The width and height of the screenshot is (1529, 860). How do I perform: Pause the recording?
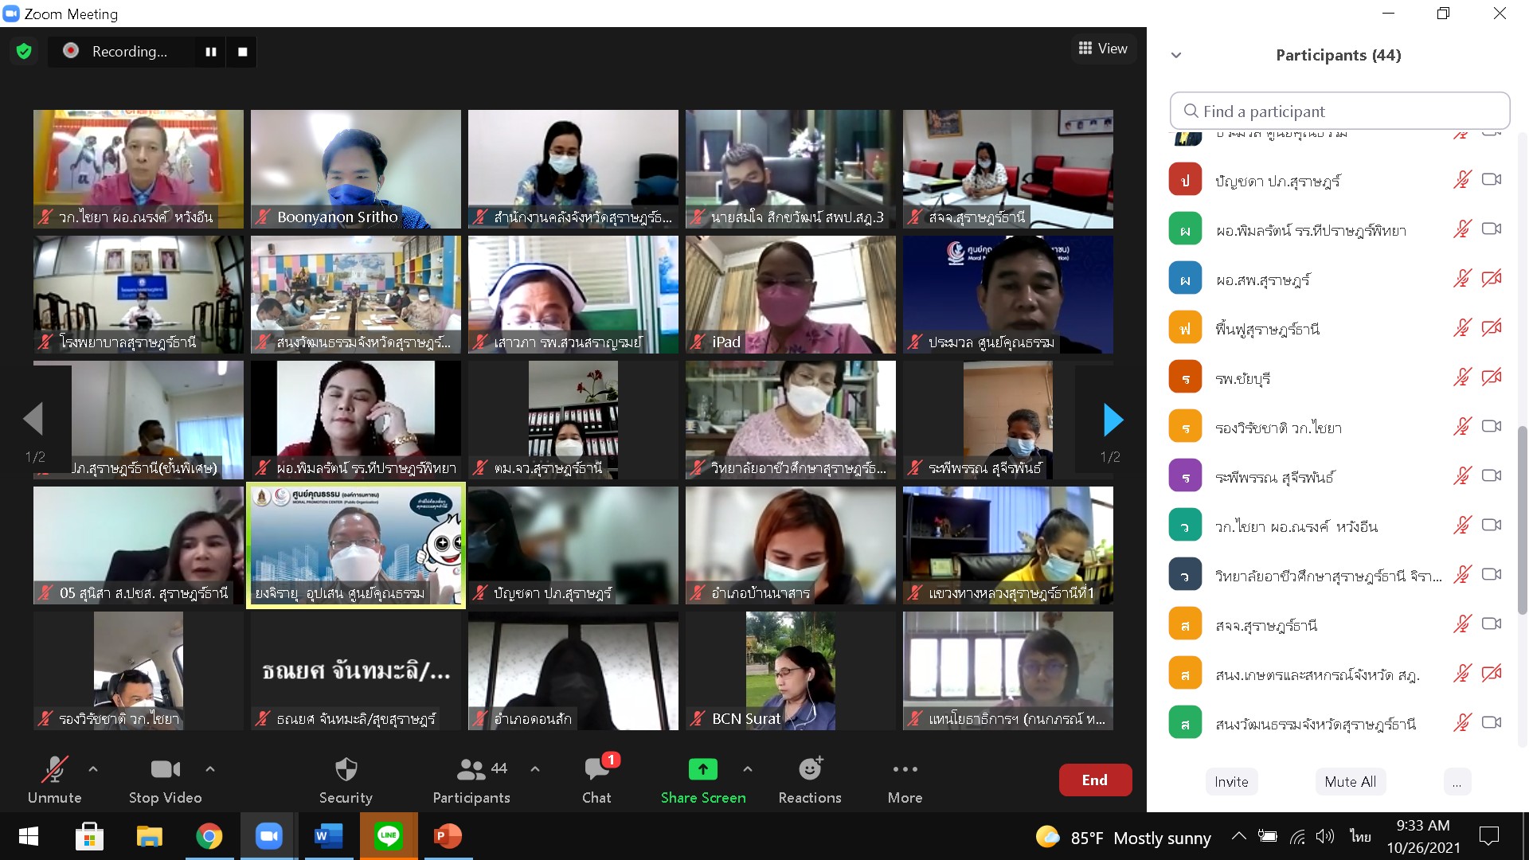(211, 52)
